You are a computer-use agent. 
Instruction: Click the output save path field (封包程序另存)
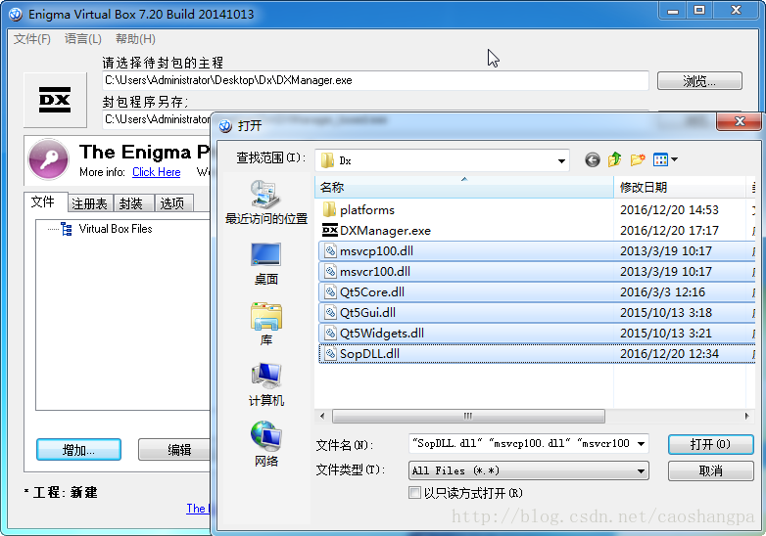pos(157,119)
